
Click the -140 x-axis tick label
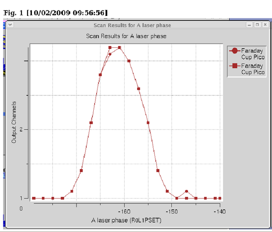pyautogui.click(x=220, y=211)
